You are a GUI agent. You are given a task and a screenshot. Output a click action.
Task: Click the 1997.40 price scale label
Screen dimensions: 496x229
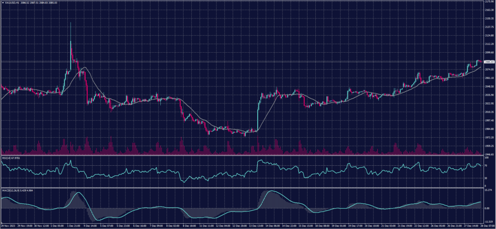pos(489,120)
